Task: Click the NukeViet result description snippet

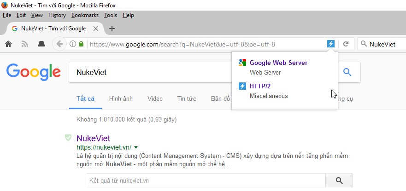Action: click(212, 160)
